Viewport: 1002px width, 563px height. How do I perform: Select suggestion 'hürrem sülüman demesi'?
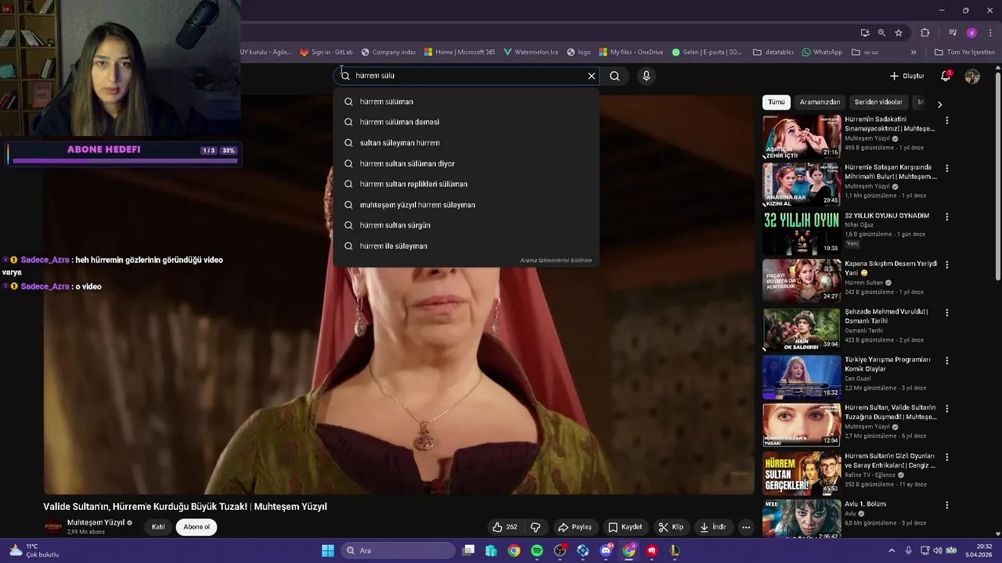466,122
